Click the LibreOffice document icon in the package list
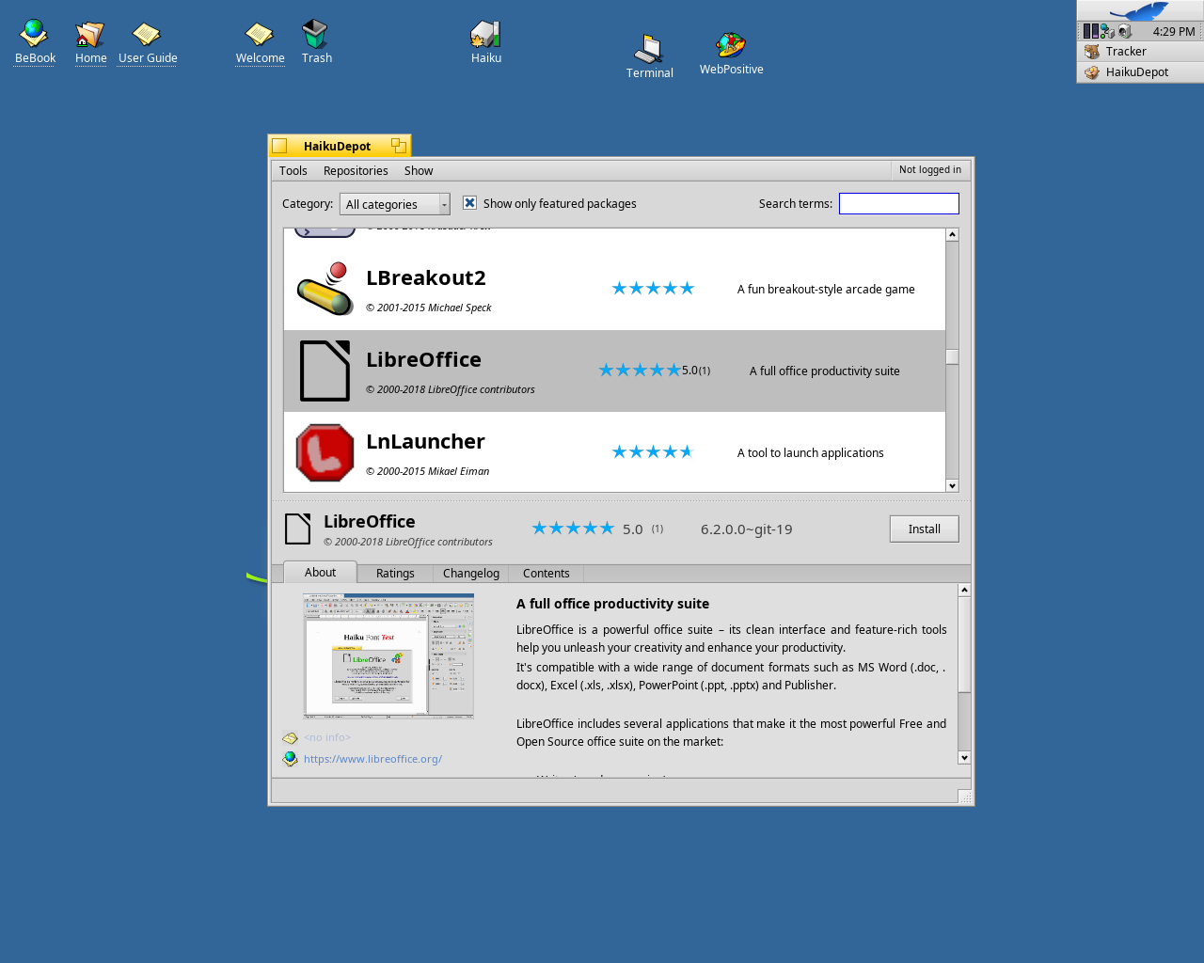Viewport: 1204px width, 963px height. [x=325, y=371]
